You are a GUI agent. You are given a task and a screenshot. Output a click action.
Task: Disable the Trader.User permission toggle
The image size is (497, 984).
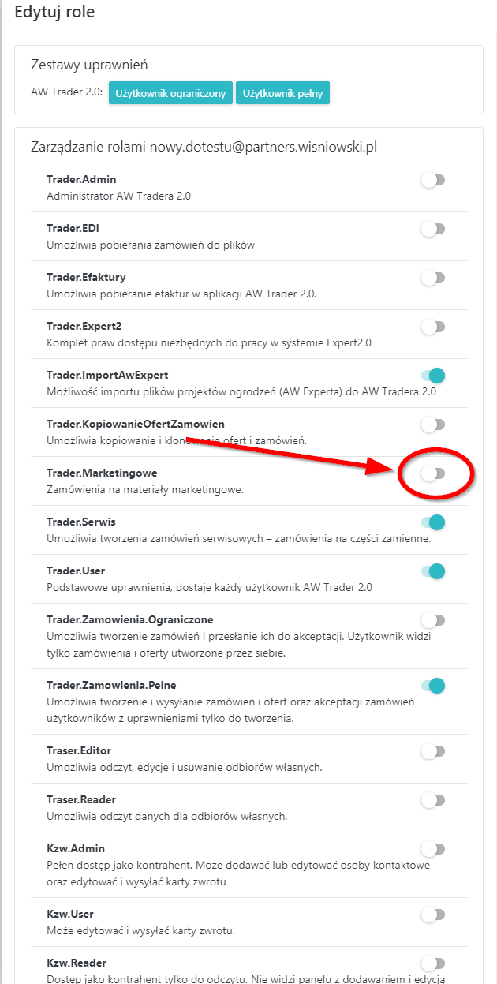[x=433, y=571]
